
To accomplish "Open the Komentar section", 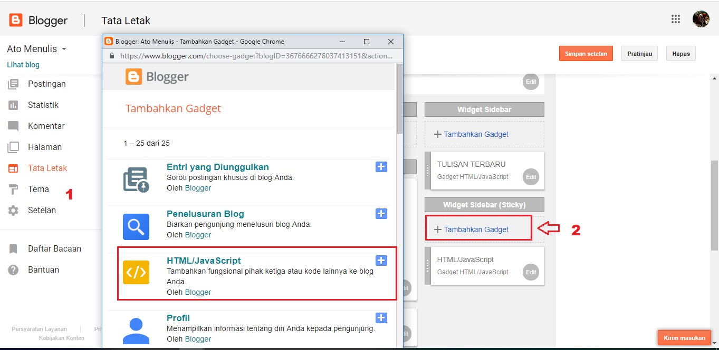I will 45,126.
